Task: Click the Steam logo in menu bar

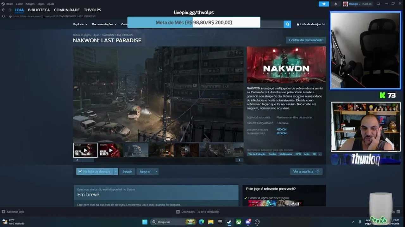Action: 3,4
